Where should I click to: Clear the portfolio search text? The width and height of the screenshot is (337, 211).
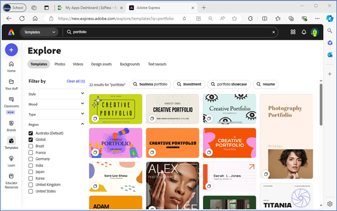(274, 32)
